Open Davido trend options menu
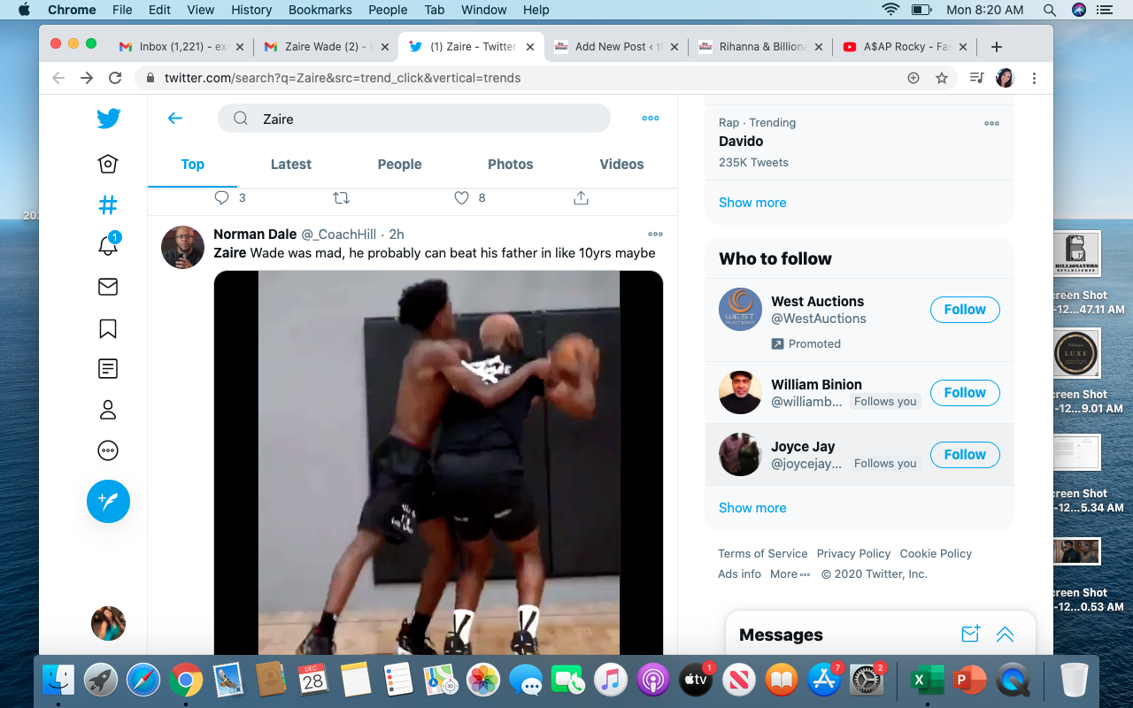This screenshot has width=1133, height=708. click(991, 123)
